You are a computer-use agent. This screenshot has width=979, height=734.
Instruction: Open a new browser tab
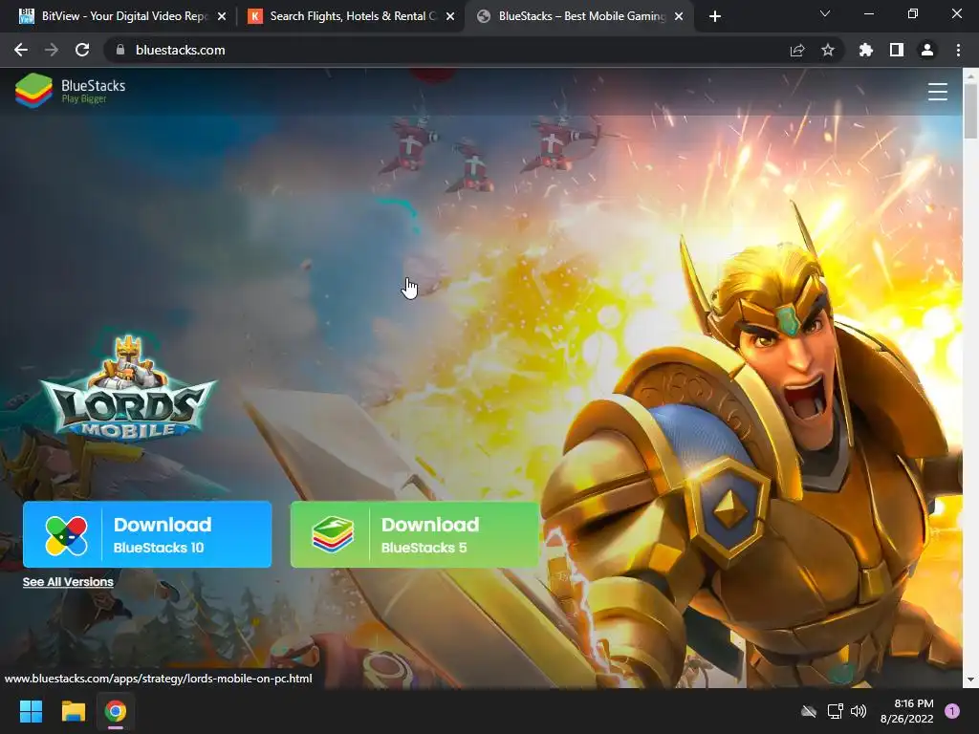point(715,17)
